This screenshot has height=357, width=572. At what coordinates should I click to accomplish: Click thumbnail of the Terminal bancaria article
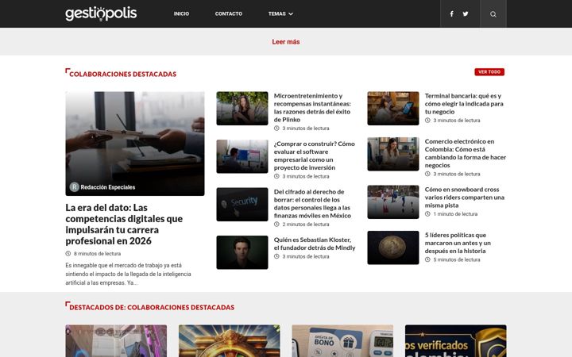[393, 108]
